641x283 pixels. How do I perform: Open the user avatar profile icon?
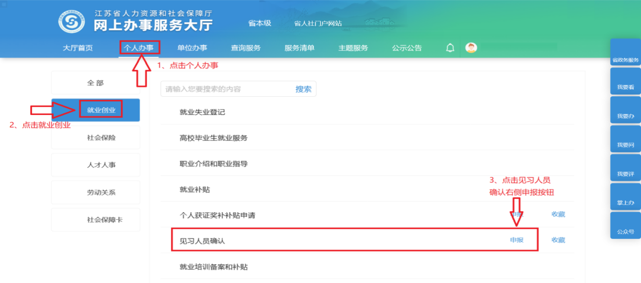471,48
